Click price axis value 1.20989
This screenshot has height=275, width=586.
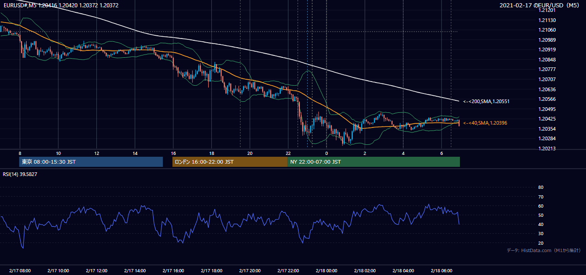pyautogui.click(x=547, y=40)
